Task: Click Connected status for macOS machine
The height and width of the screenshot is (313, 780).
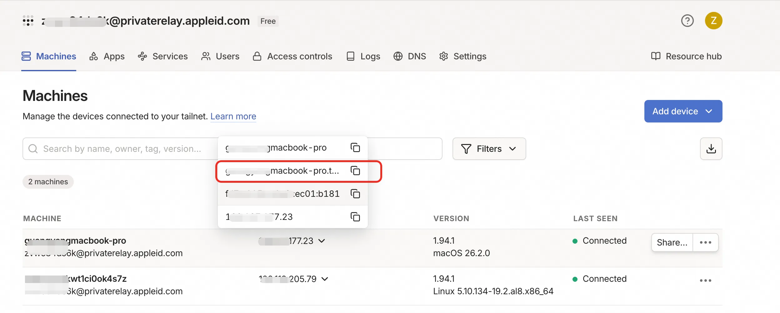Action: tap(599, 241)
